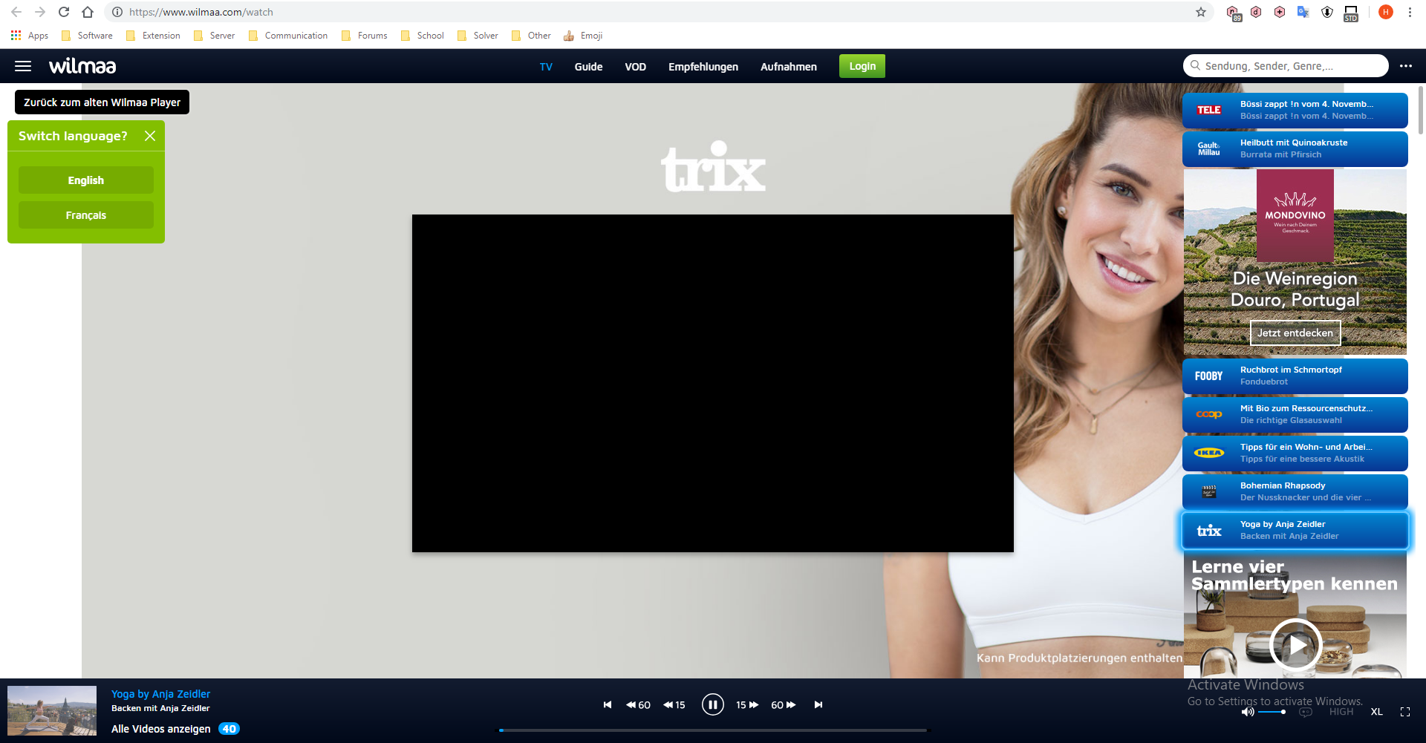Viewport: 1426px width, 743px height.
Task: Select Coop Mit Bio zum Ressourcenschutz
Action: (x=1295, y=414)
